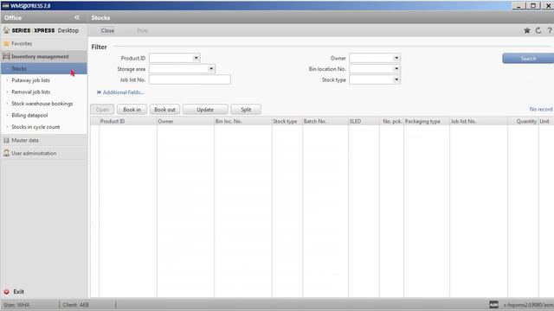
Task: Click the User administration icon
Action: tap(6, 153)
